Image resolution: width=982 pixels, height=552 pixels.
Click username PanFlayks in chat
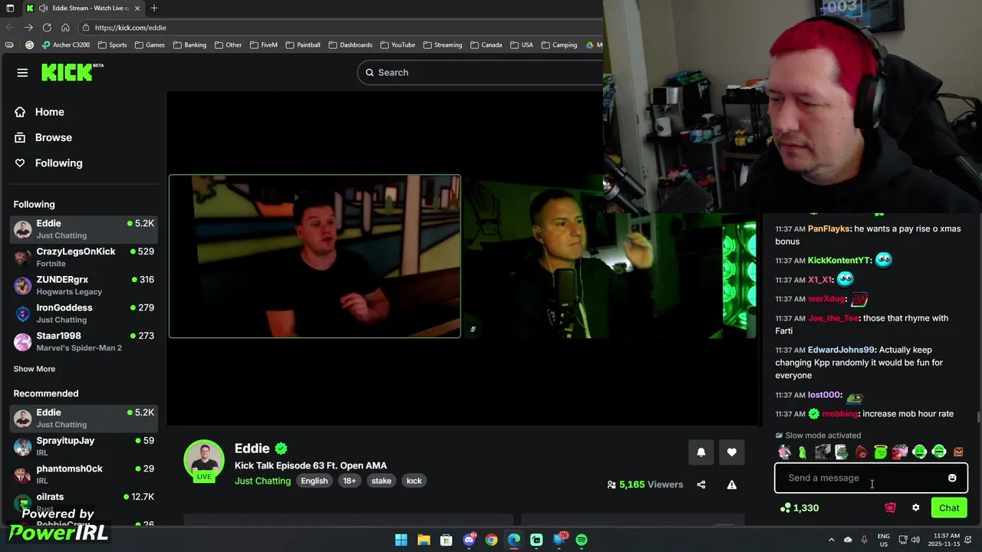pyautogui.click(x=829, y=228)
